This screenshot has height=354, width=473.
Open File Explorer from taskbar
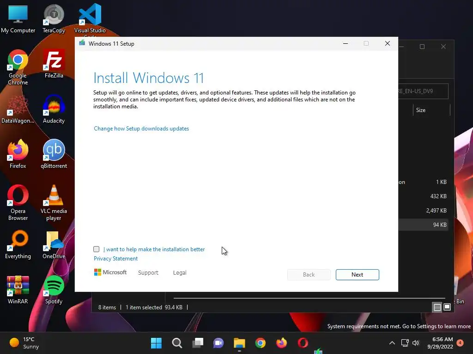tap(239, 343)
